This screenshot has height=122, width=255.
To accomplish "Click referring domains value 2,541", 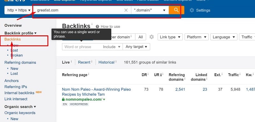I will pos(180,89).
